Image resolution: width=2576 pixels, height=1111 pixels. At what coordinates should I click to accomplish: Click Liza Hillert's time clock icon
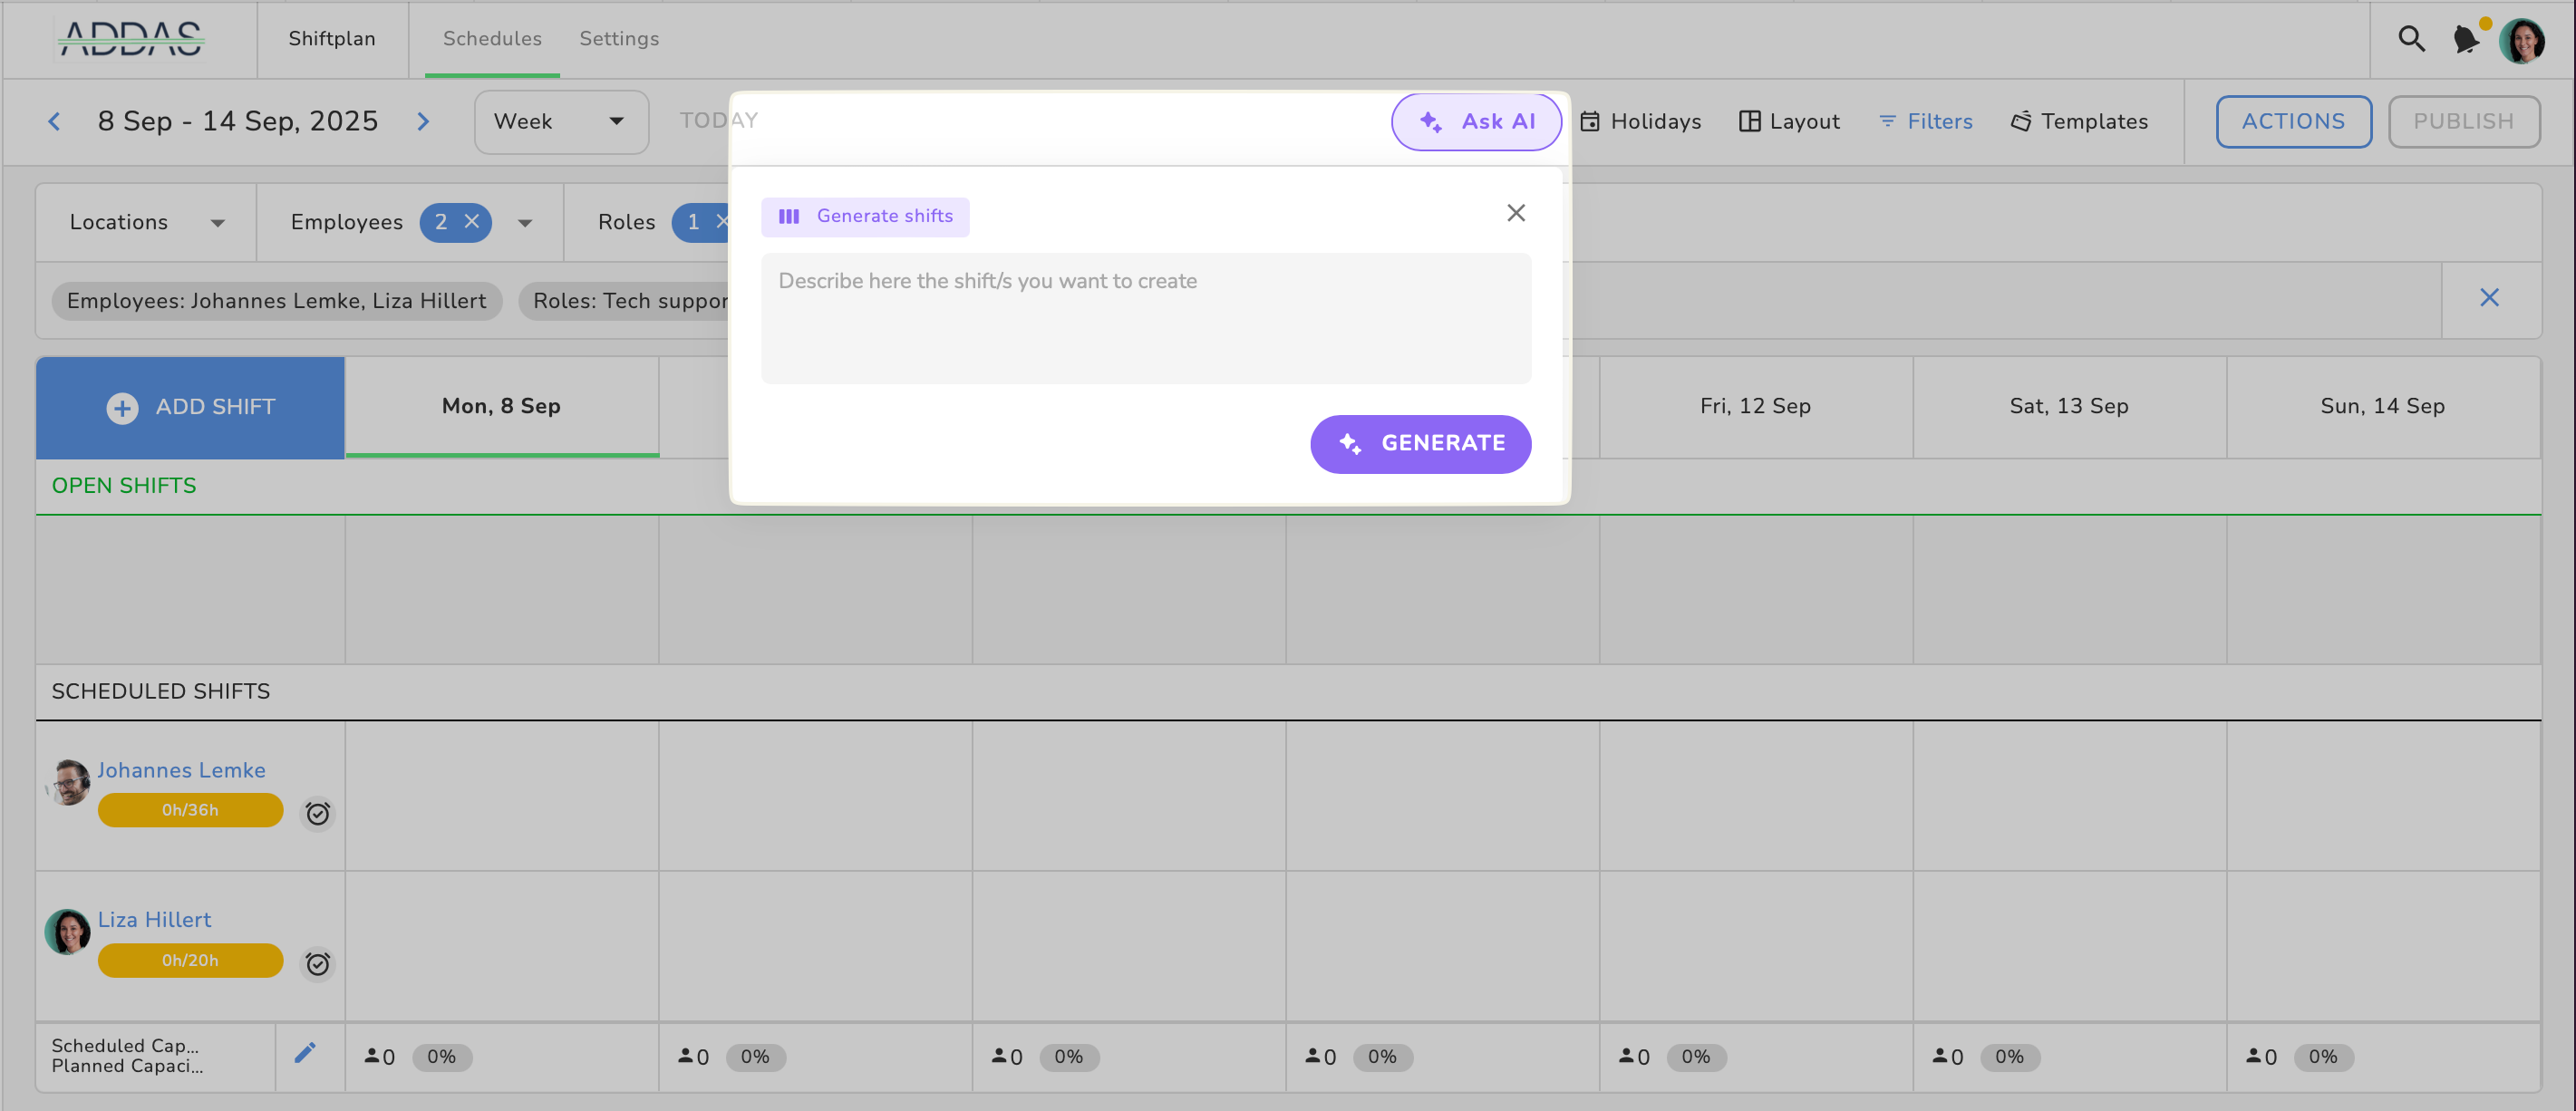[x=317, y=963]
